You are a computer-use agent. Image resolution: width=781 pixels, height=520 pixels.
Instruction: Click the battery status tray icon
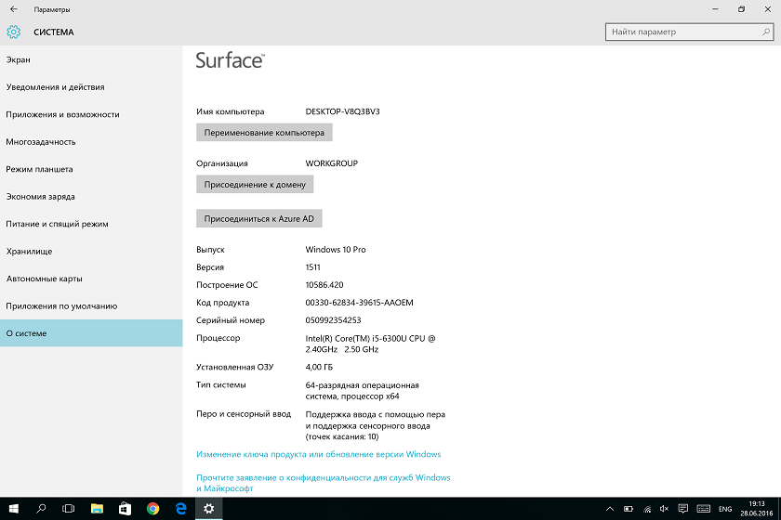tap(629, 509)
